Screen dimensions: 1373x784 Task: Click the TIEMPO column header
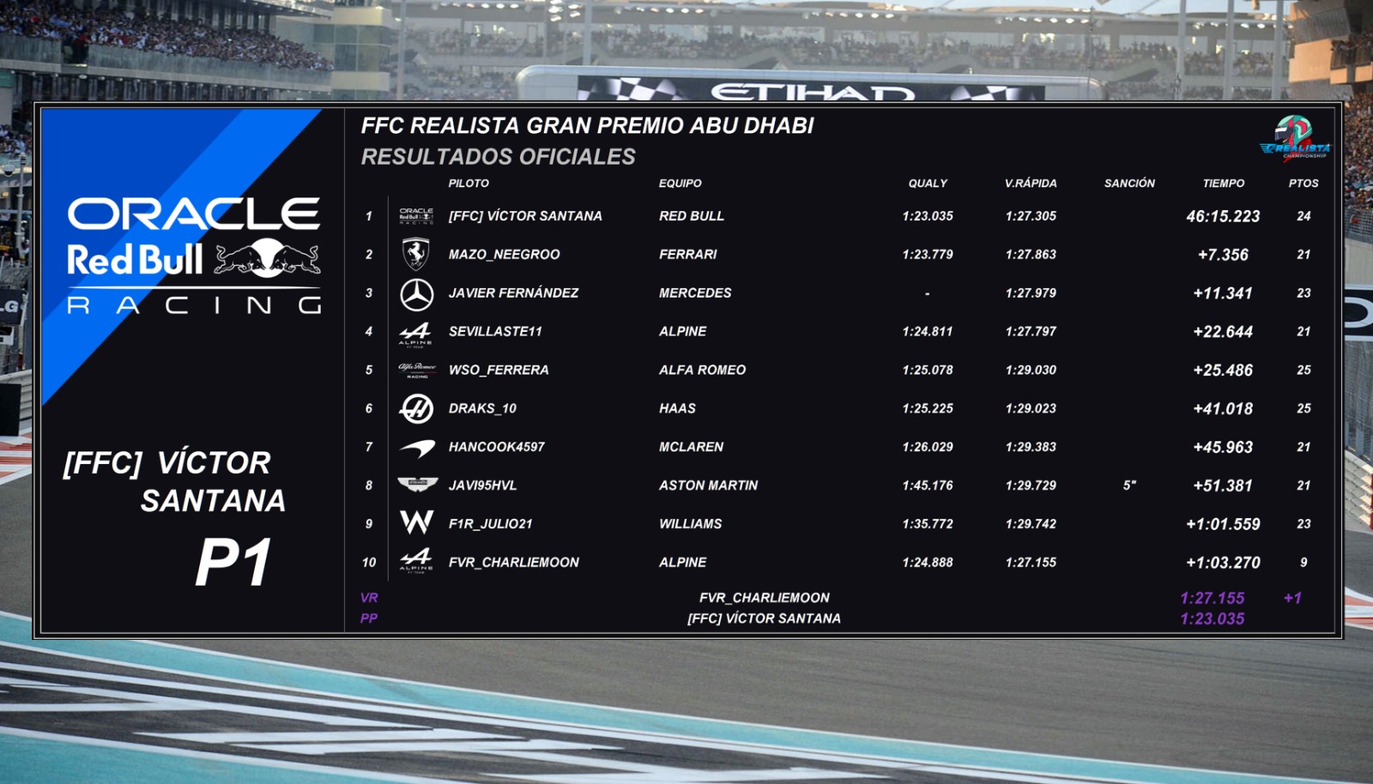pyautogui.click(x=1224, y=183)
